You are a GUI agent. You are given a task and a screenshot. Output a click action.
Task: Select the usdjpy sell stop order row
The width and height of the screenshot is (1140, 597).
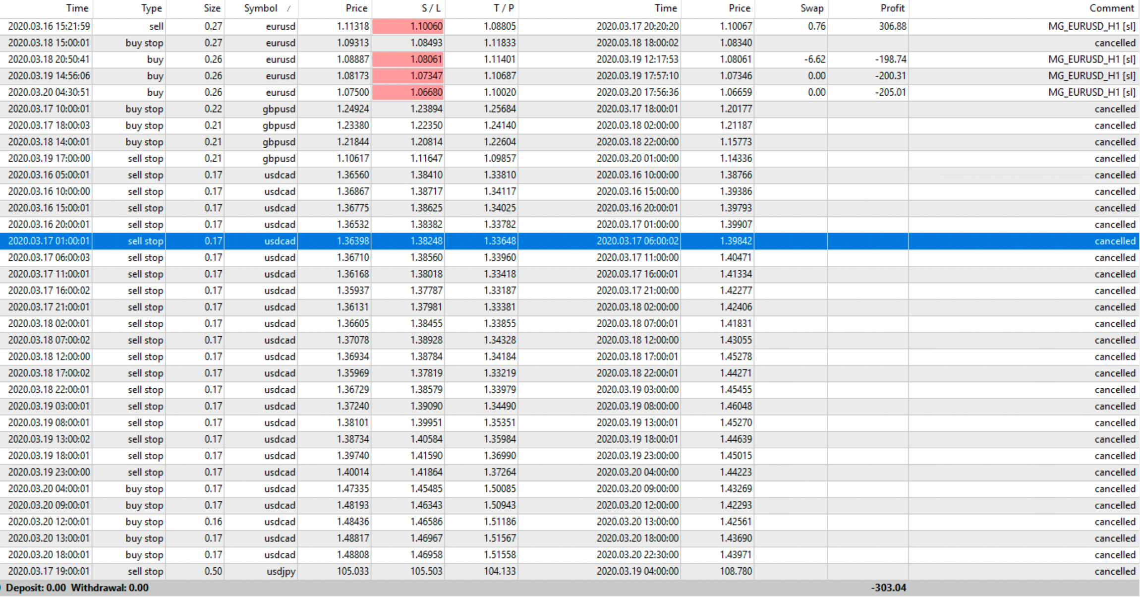[x=281, y=571]
